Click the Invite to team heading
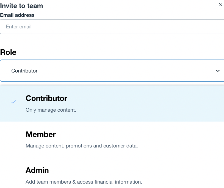Image resolution: width=224 pixels, height=188 pixels. [x=21, y=6]
